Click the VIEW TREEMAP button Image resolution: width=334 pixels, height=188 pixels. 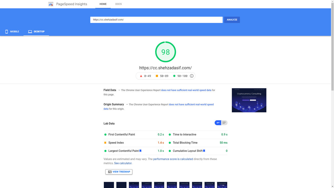[x=119, y=172]
